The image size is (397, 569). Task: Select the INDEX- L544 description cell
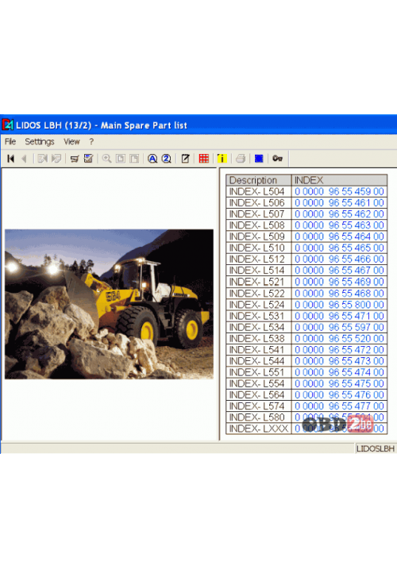pos(259,361)
